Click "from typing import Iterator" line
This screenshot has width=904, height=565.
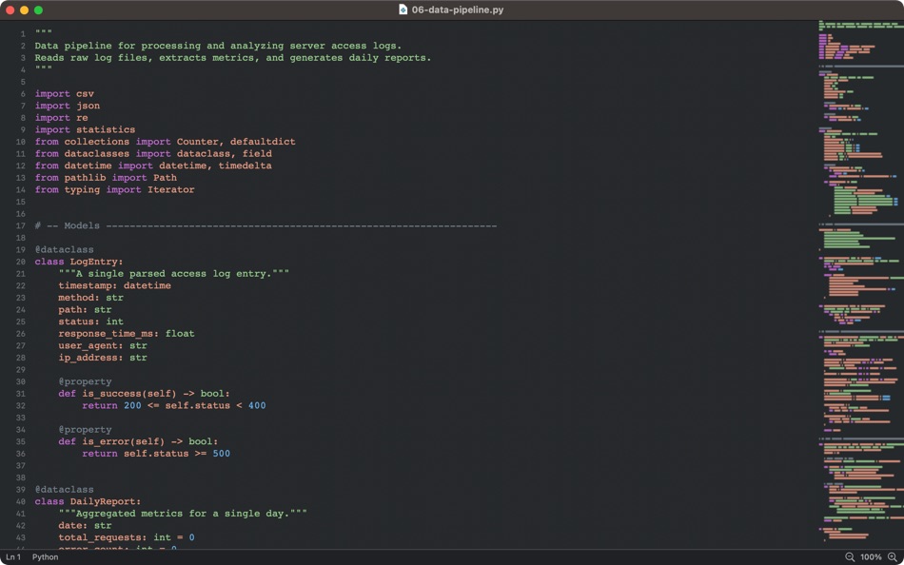pyautogui.click(x=115, y=189)
